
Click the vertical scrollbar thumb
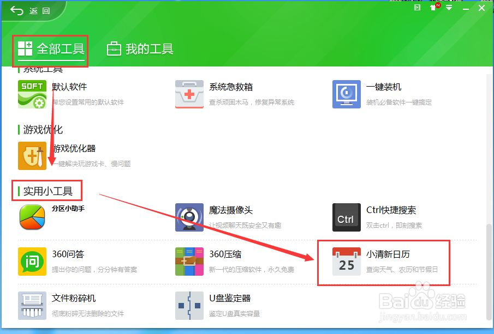[489, 272]
